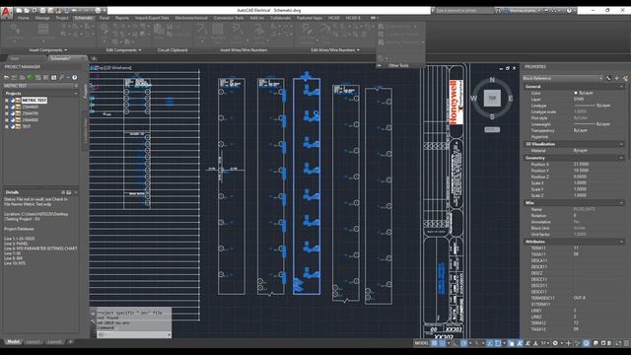Click the Help icon in the title bar
This screenshot has height=355, width=631.
[x=569, y=11]
